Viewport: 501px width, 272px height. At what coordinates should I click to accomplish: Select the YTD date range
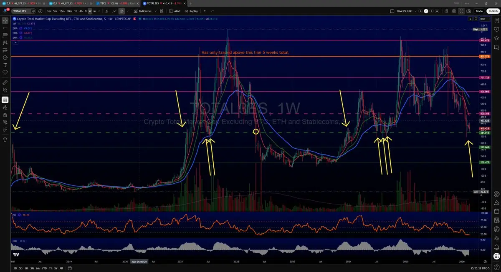pyautogui.click(x=44, y=268)
